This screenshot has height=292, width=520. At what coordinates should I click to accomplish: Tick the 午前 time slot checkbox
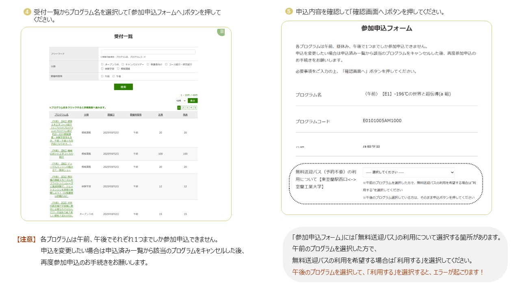[x=102, y=76]
